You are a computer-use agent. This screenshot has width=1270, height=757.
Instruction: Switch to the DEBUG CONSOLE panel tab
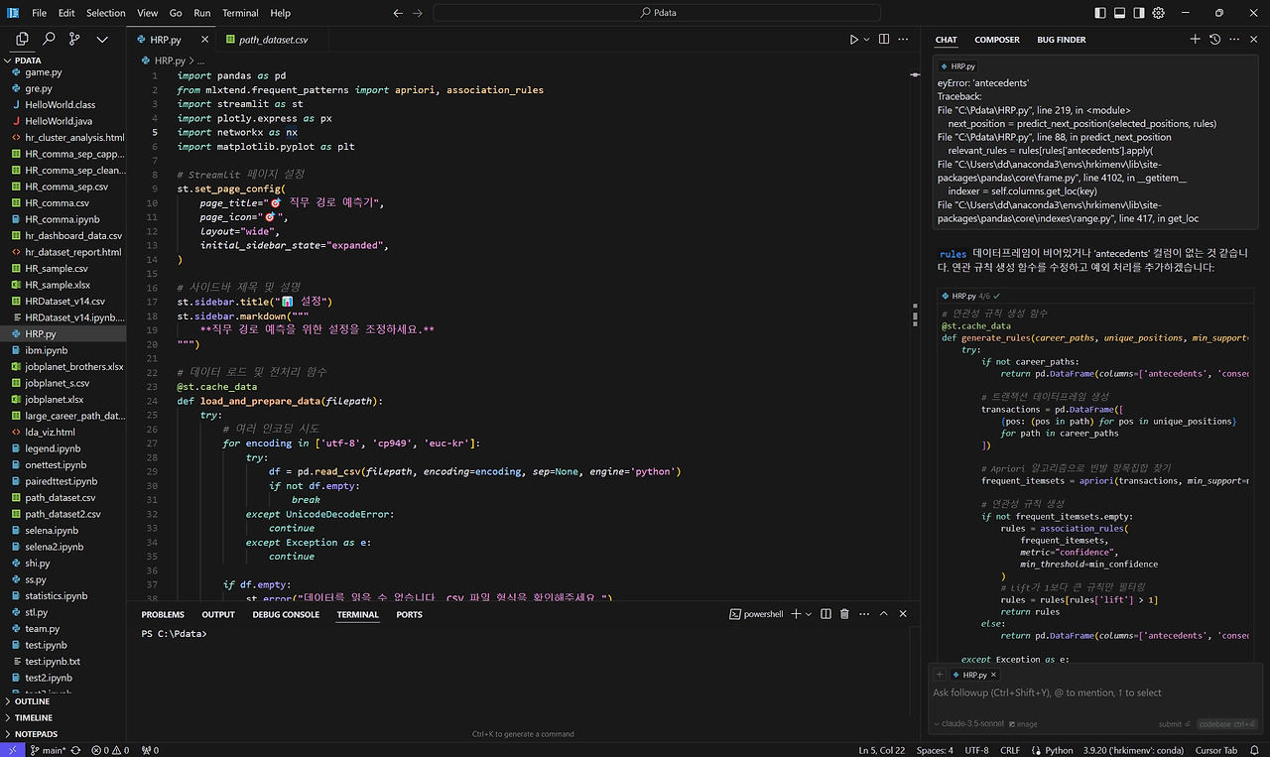pos(286,615)
